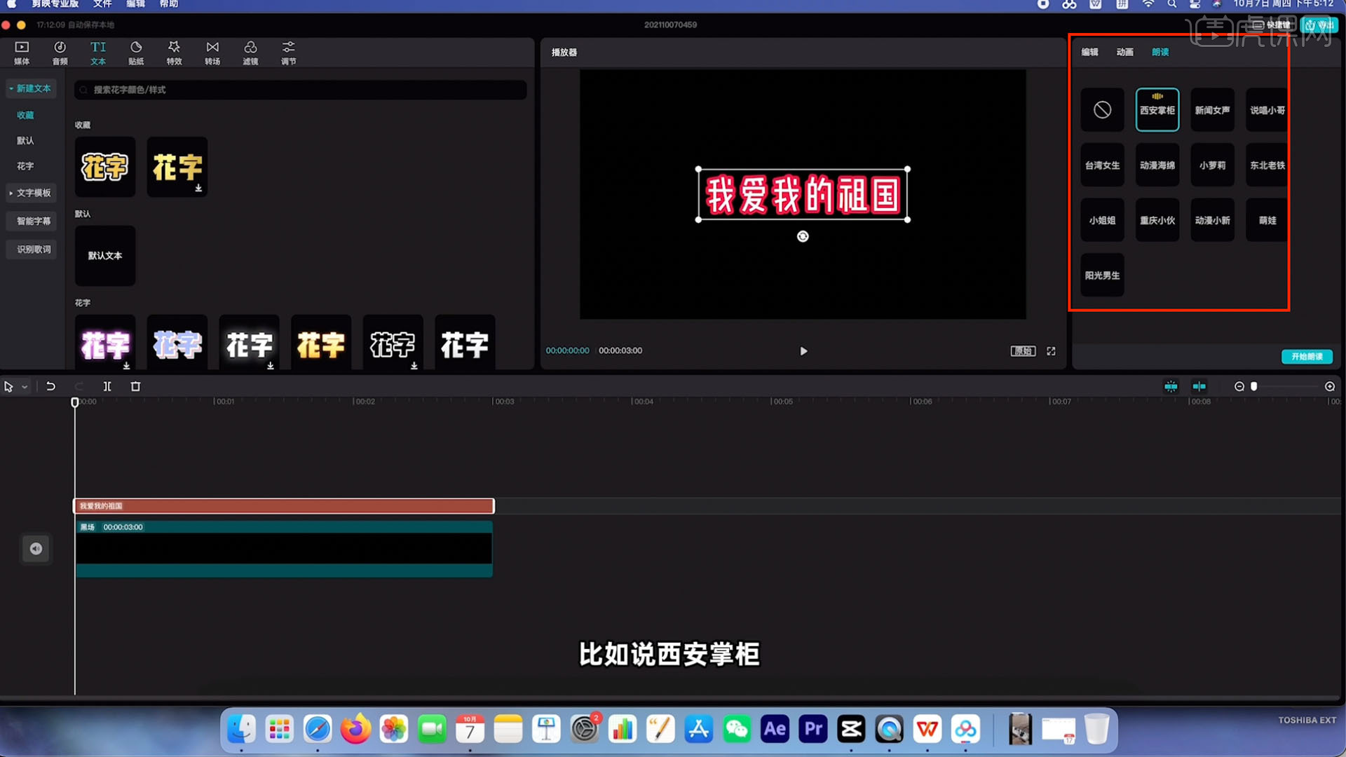Open the 原始 aspect ratio selector
Image resolution: width=1346 pixels, height=757 pixels.
click(x=1023, y=351)
